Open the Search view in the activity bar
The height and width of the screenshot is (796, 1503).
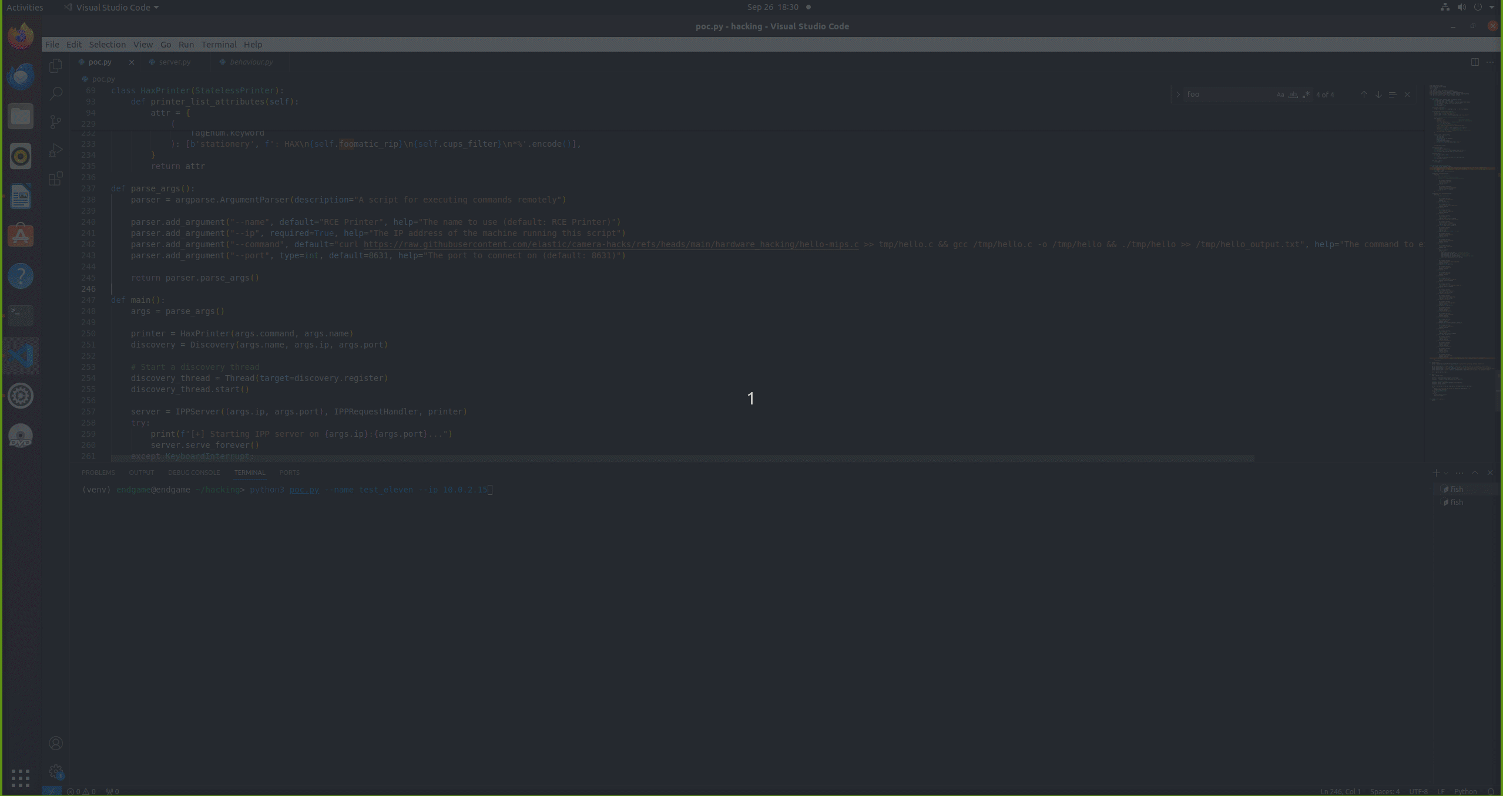tap(56, 93)
